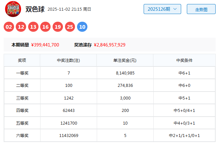Click the 中奖注数(注) column header
Viewport: 221px width, 146px height.
[x=68, y=60]
